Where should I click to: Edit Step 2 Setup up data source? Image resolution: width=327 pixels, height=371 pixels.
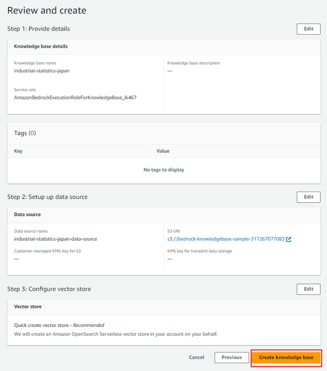click(x=308, y=197)
